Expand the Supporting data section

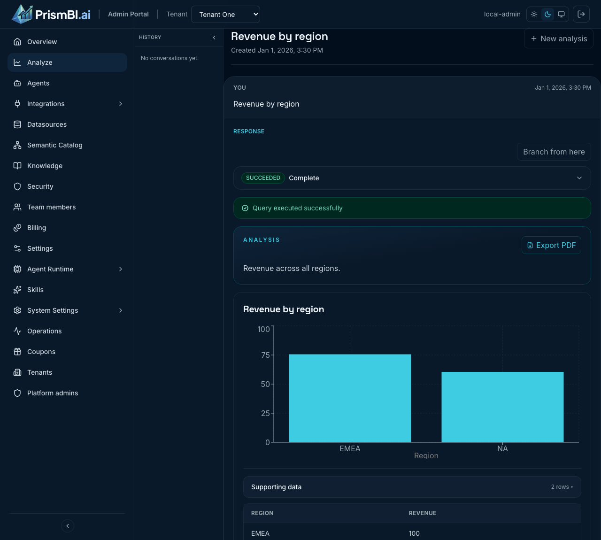pos(412,487)
